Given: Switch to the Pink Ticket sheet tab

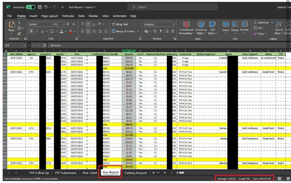Looking at the screenshot, I should [90, 173].
